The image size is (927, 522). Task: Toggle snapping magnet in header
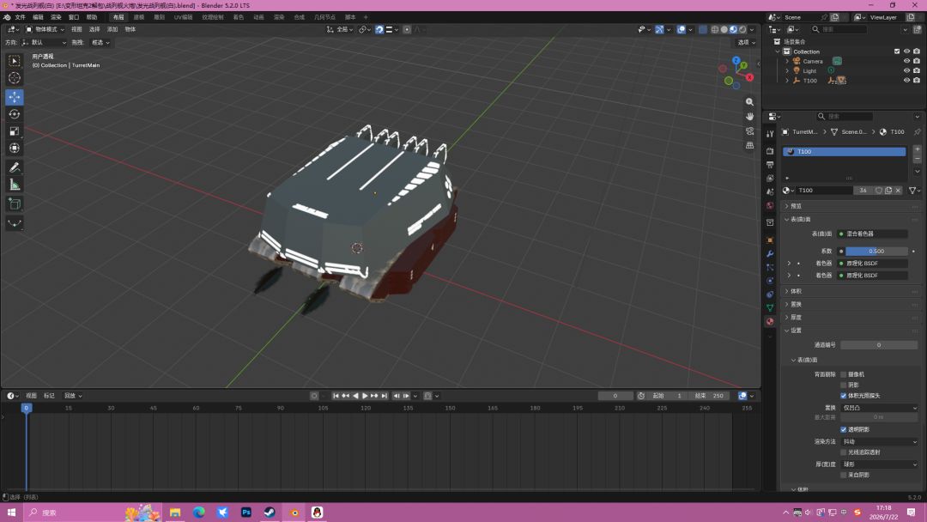click(x=379, y=29)
